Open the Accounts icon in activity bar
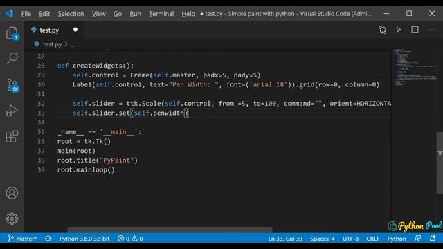The height and width of the screenshot is (249, 443). (x=12, y=193)
